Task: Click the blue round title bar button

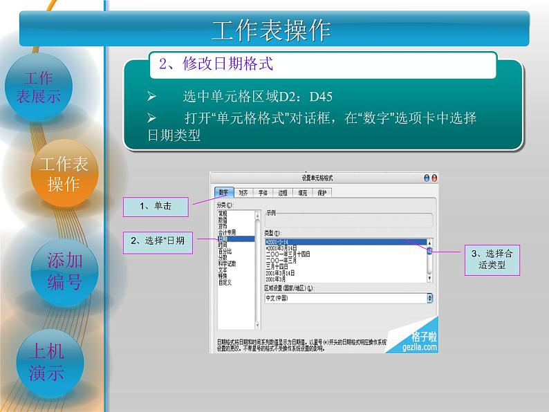Action: coord(427,178)
